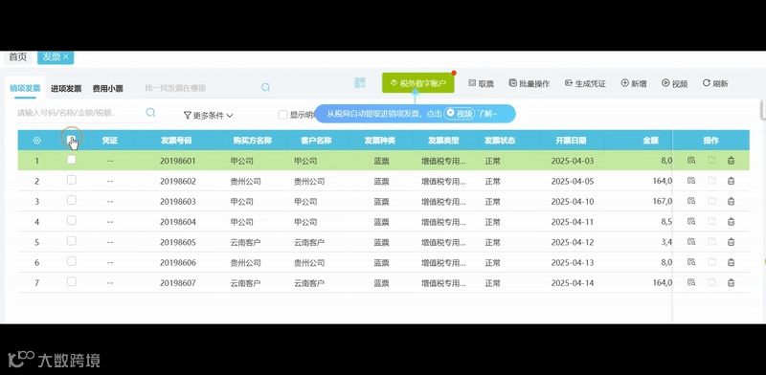Check the box for invoice 20198602
The height and width of the screenshot is (375, 766).
point(71,180)
